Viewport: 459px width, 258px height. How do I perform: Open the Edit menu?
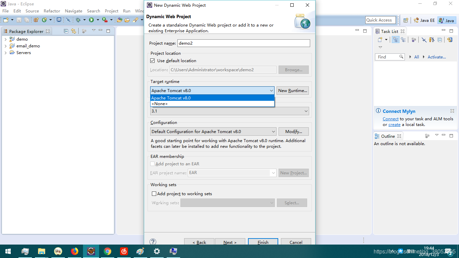click(17, 11)
